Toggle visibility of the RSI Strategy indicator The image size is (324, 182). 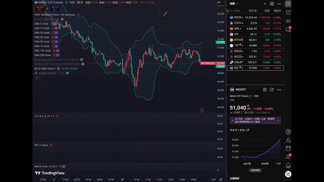coord(82,60)
